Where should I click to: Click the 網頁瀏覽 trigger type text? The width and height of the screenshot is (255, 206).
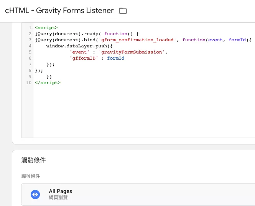58,198
